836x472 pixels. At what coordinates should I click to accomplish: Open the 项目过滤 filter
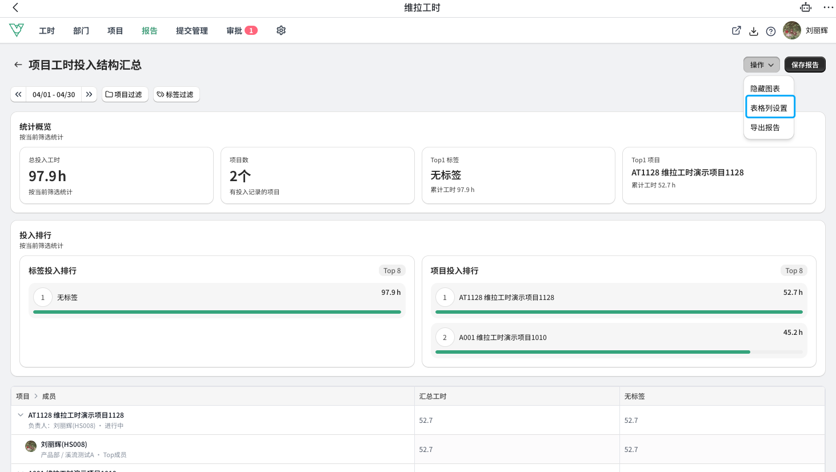tap(125, 94)
